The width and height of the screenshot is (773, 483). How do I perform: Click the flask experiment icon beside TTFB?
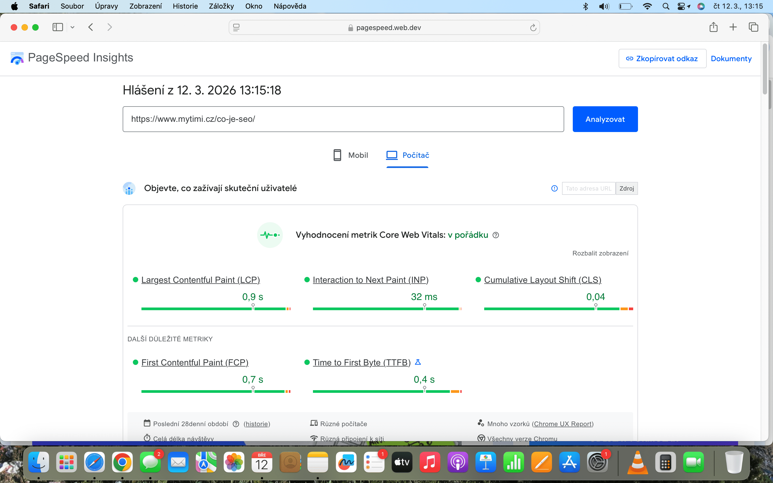pos(418,362)
